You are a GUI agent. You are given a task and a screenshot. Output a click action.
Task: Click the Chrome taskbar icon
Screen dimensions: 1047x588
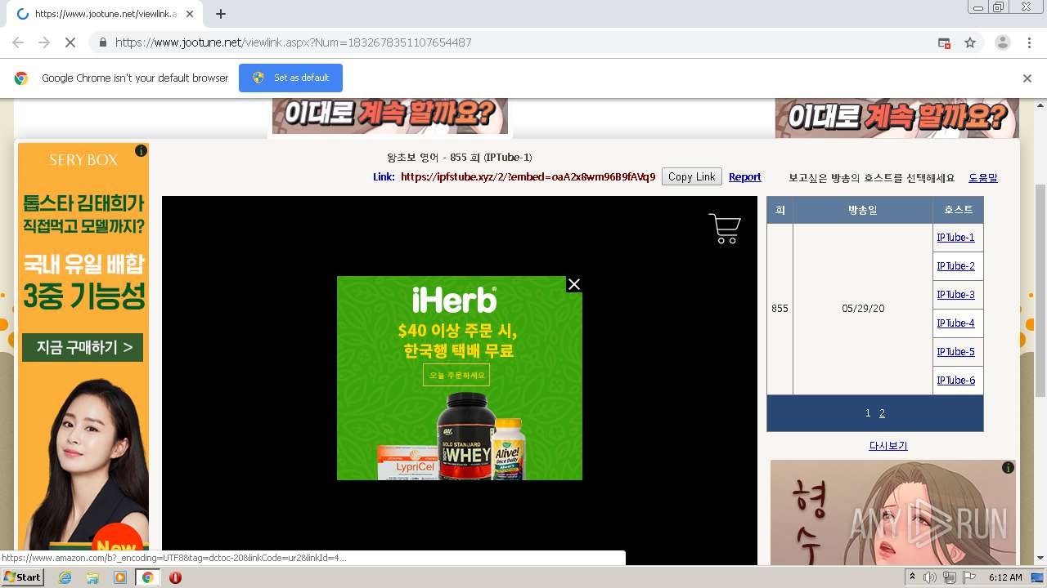[147, 577]
